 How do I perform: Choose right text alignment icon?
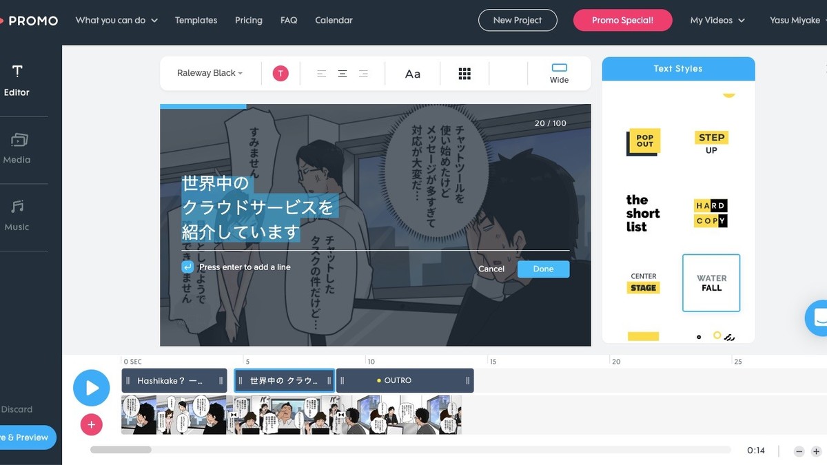(363, 74)
